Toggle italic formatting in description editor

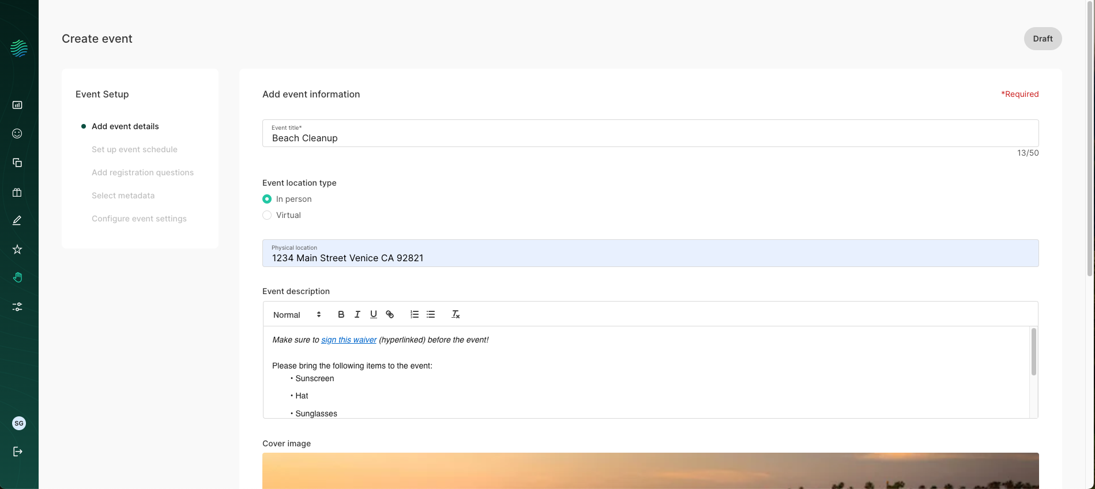pyautogui.click(x=357, y=314)
